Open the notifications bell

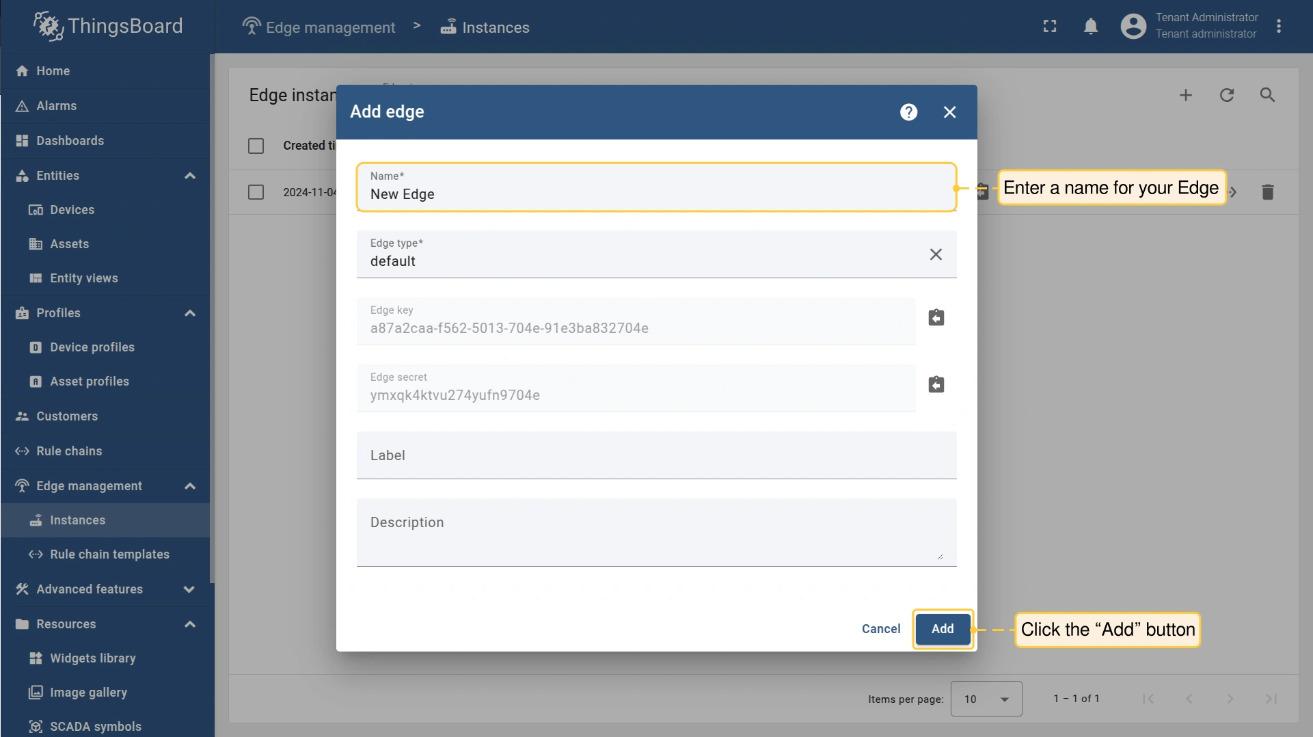pos(1091,27)
